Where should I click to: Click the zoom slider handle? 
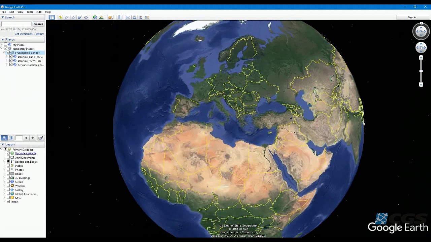coord(421,71)
